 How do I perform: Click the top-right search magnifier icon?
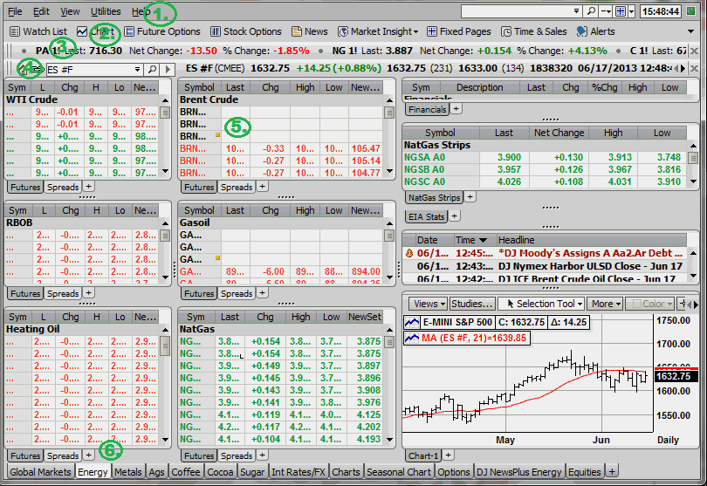click(591, 11)
